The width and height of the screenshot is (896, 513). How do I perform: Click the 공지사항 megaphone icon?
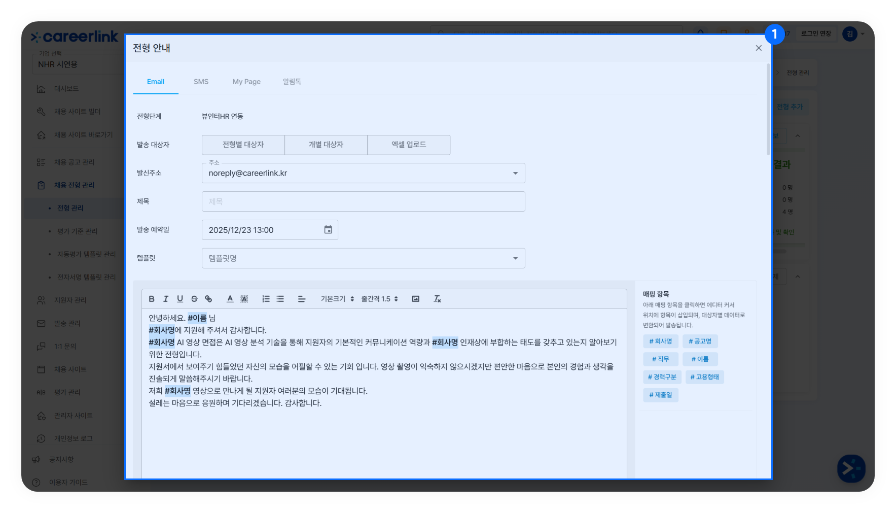tap(36, 460)
